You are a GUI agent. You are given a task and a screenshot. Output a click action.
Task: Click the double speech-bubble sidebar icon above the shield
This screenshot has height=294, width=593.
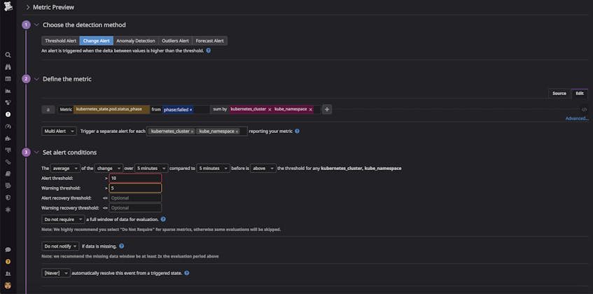coord(8,185)
